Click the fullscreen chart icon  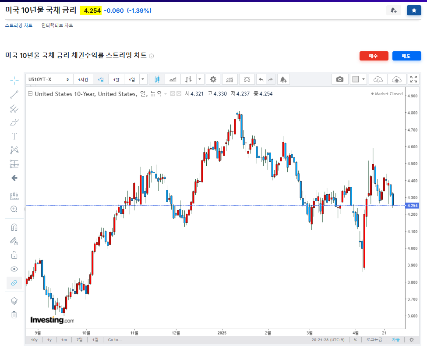click(413, 79)
